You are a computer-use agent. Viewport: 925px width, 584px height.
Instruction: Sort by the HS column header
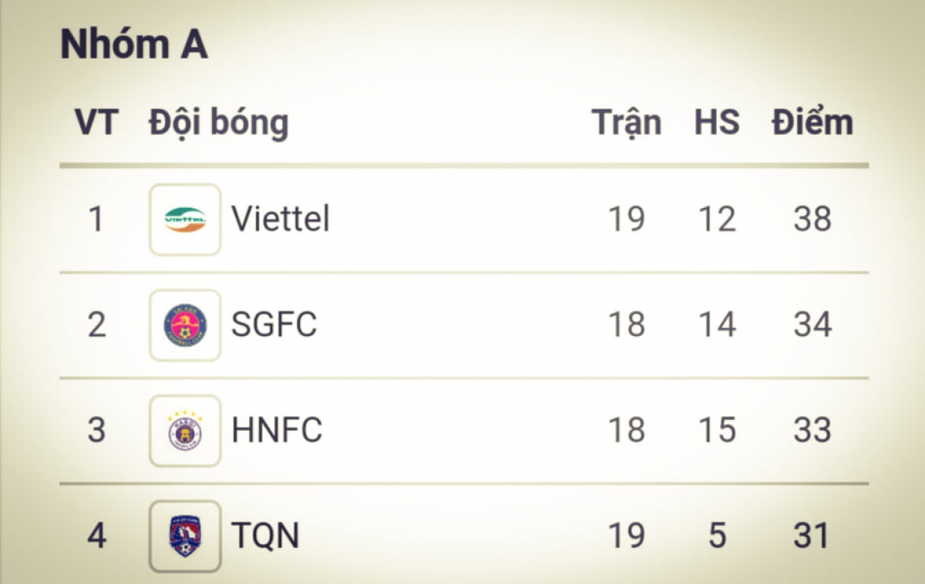point(717,123)
